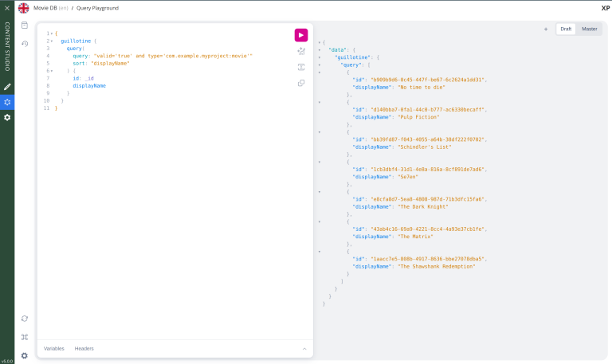
Task: Collapse the Schindler's List result object
Action: pos(320,132)
